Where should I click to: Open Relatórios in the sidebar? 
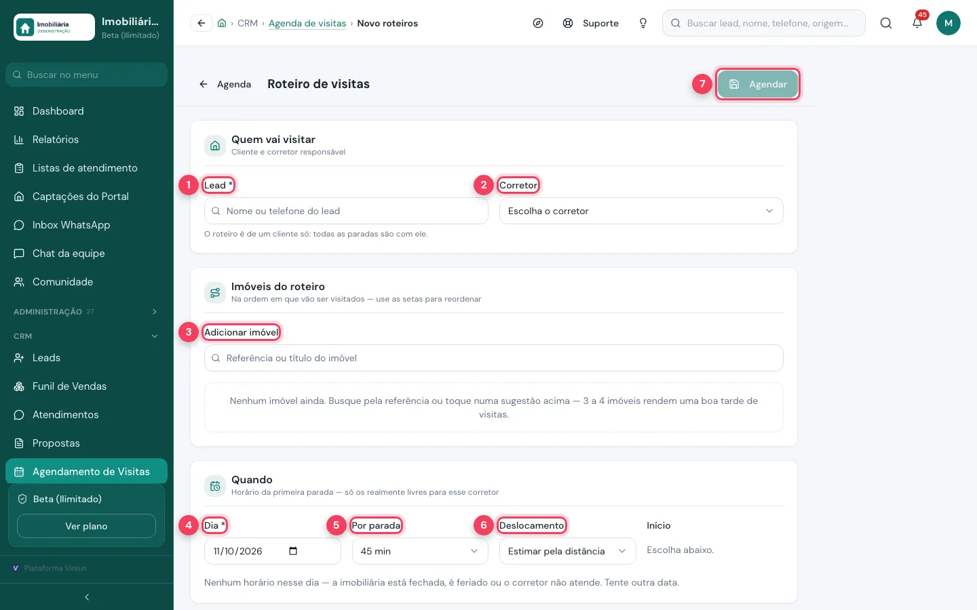[x=87, y=140]
